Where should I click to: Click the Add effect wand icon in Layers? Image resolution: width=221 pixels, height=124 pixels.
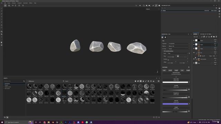pyautogui.click(x=202, y=37)
